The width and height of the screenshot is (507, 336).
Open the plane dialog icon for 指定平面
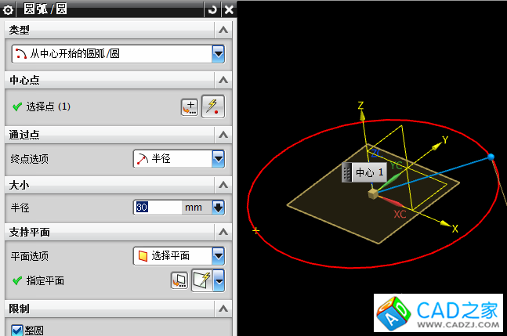179,280
